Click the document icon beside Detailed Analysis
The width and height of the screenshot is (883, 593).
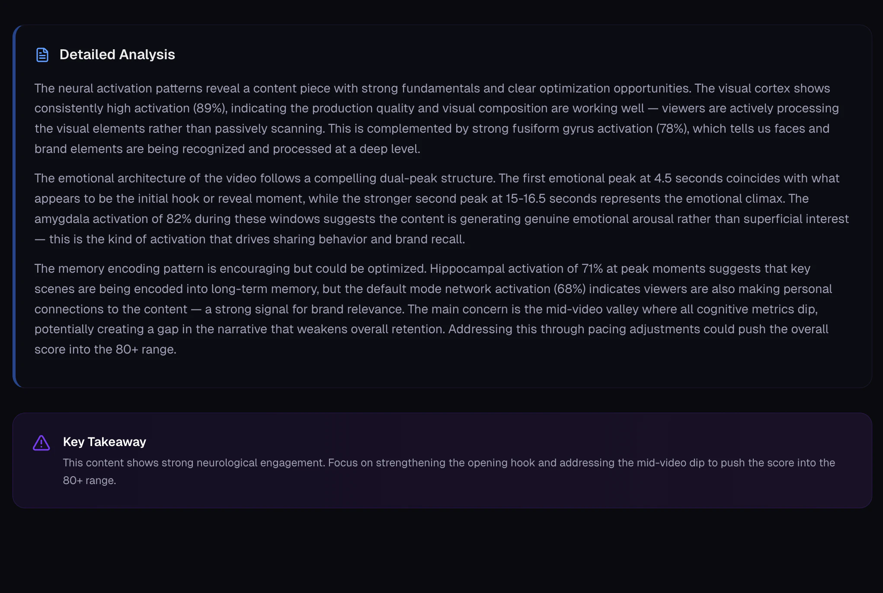pyautogui.click(x=42, y=55)
